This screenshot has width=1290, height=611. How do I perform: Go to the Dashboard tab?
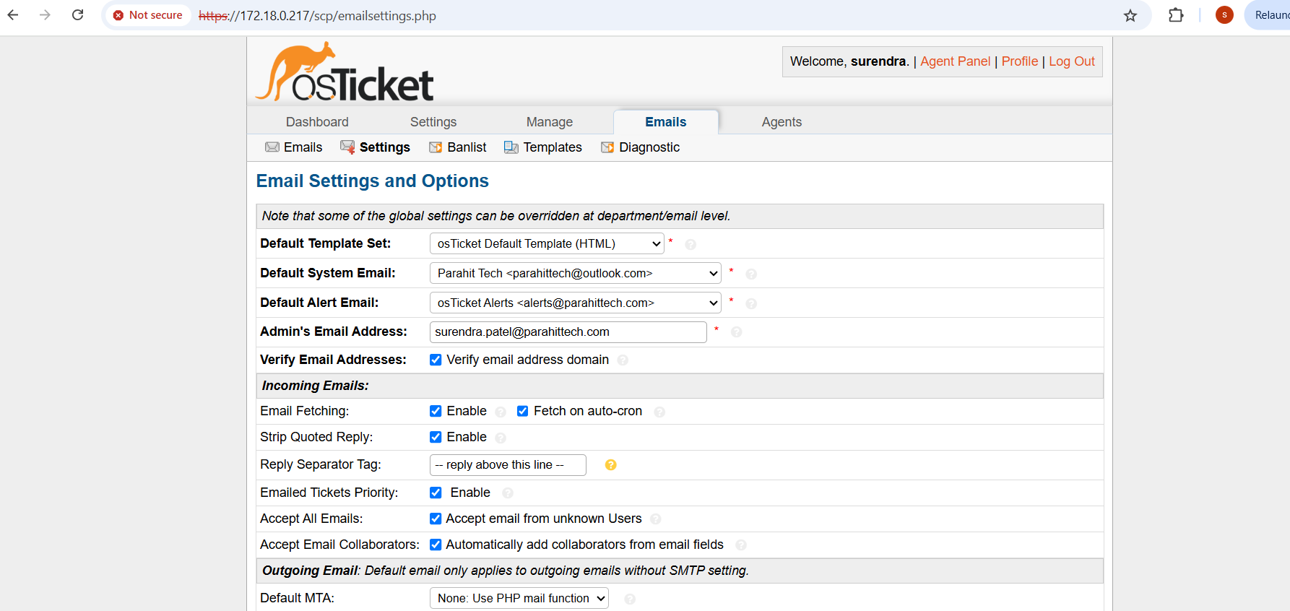tap(317, 122)
